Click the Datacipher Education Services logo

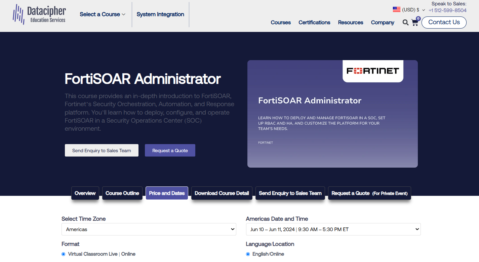coord(39,14)
